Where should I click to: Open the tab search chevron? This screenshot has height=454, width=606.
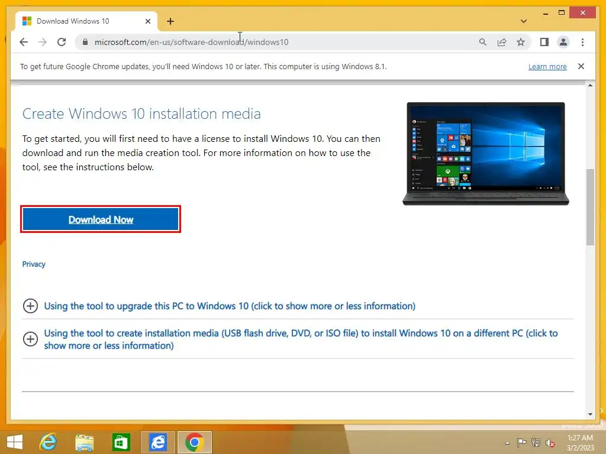(524, 21)
